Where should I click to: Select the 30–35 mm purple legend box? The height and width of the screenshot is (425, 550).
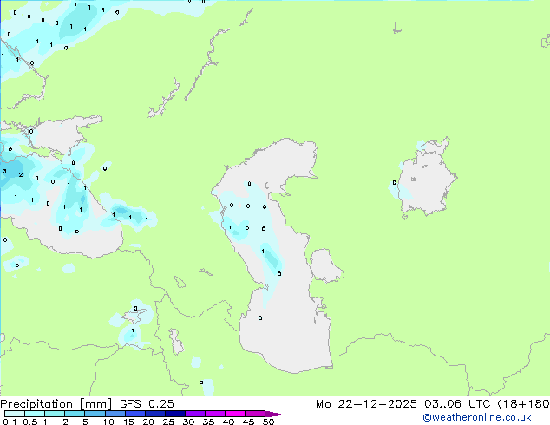click(x=195, y=414)
